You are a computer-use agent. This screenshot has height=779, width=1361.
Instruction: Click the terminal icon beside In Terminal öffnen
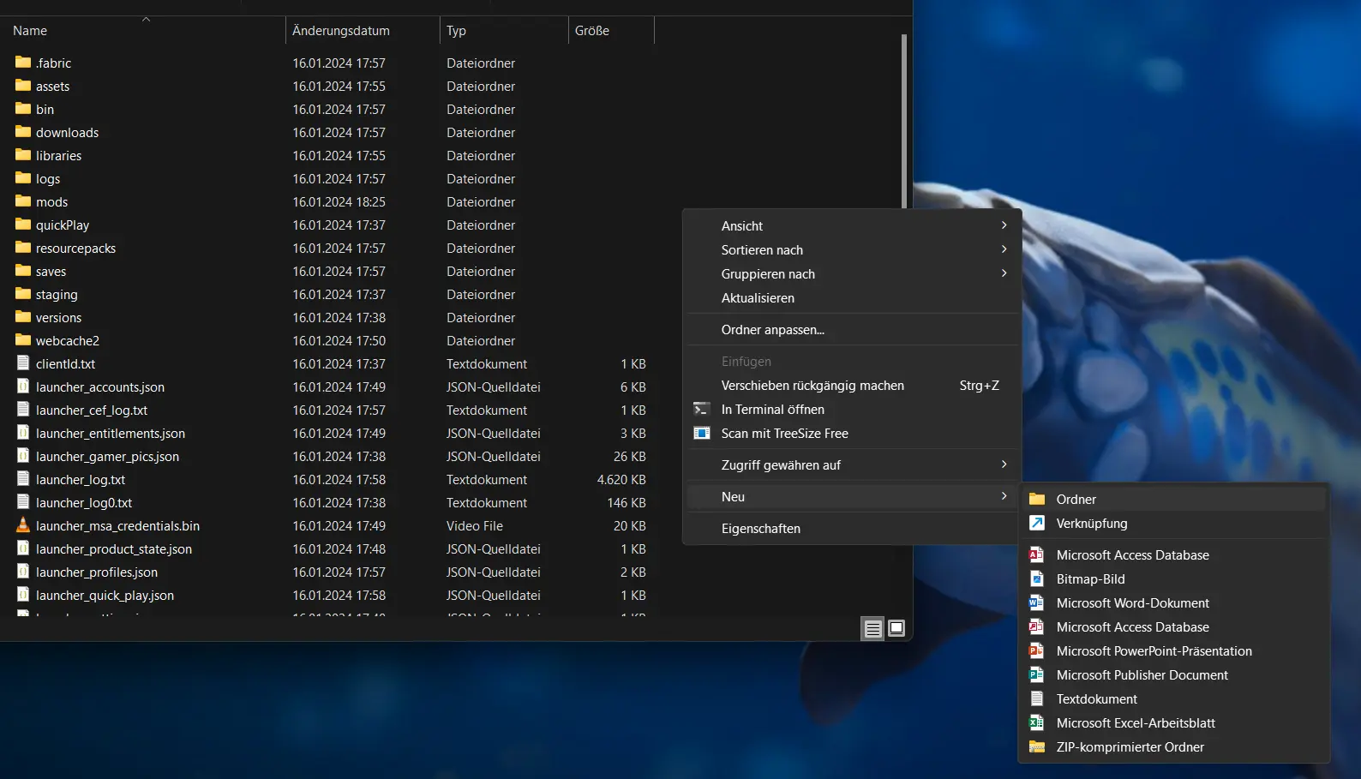(x=701, y=410)
